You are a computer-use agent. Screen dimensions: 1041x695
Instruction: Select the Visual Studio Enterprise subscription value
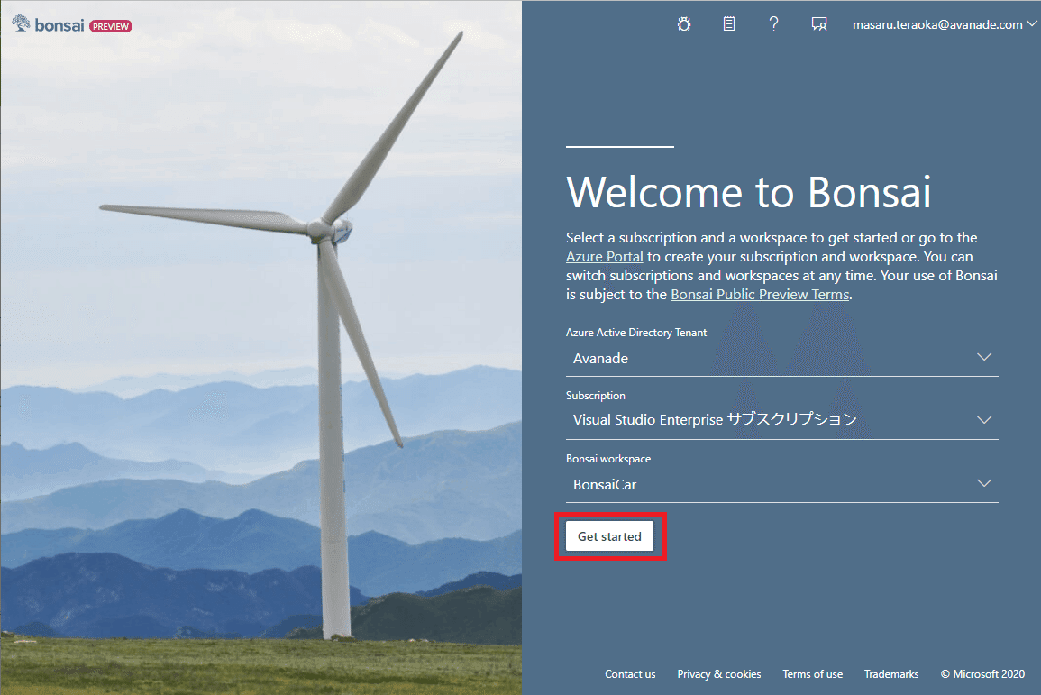[x=715, y=420]
